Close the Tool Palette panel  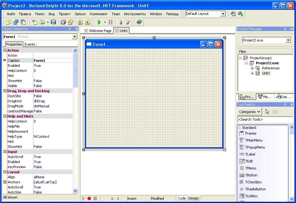pos(292,105)
